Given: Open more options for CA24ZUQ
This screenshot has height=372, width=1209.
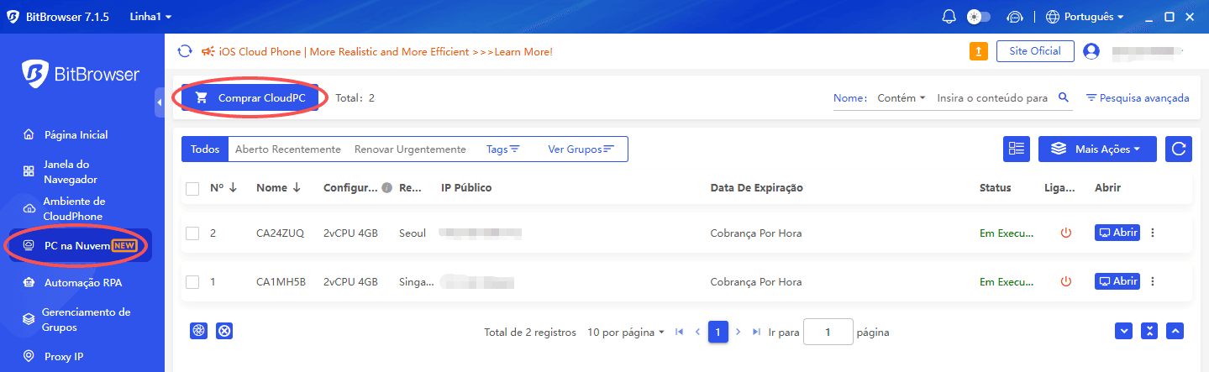Looking at the screenshot, I should pyautogui.click(x=1153, y=233).
